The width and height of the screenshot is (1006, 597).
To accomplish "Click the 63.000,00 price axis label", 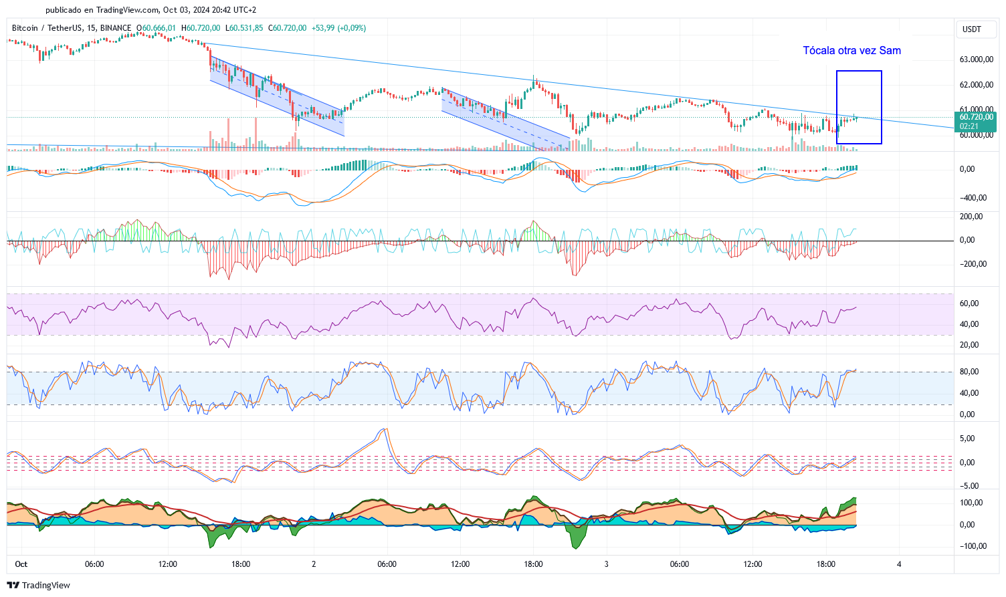I will [976, 59].
